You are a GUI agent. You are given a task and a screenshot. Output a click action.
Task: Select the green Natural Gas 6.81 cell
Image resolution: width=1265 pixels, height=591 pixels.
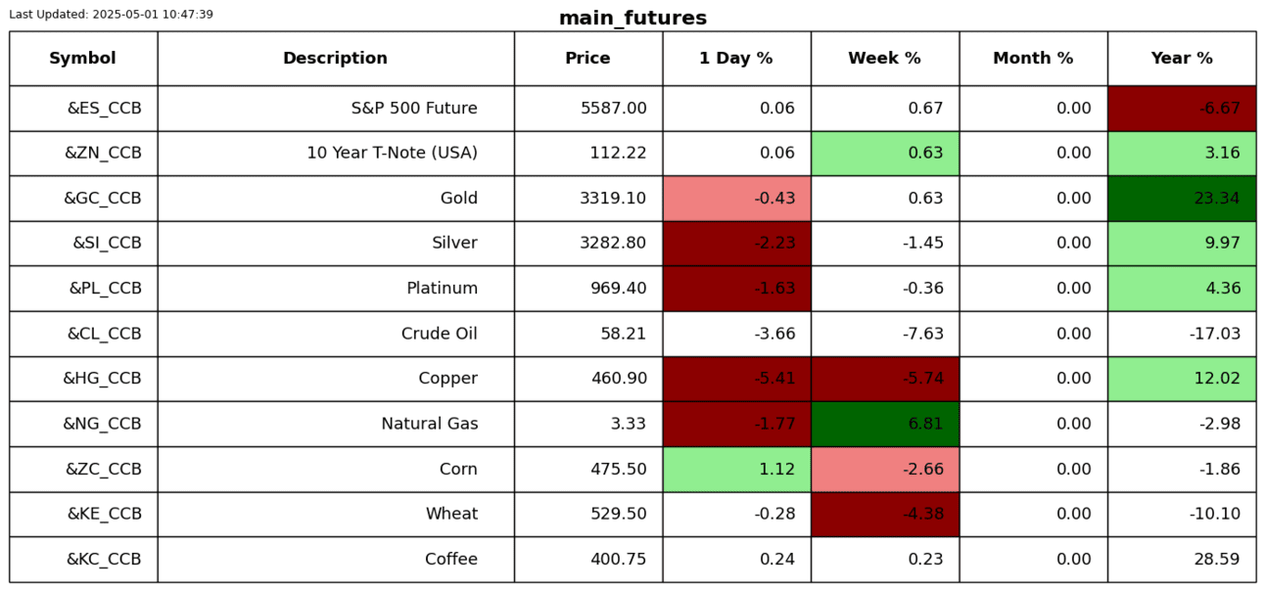884,424
